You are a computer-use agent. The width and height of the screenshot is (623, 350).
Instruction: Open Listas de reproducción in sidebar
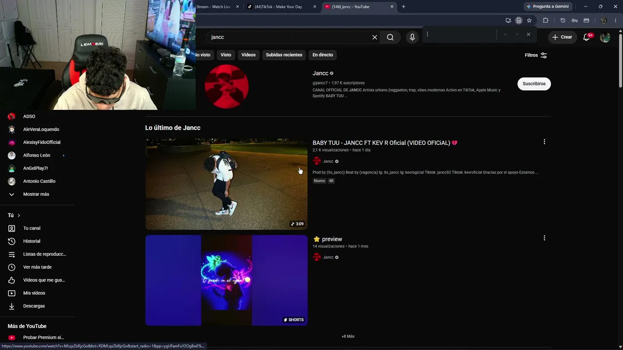point(37,254)
